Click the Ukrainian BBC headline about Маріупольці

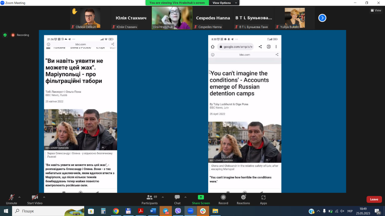tap(74, 71)
